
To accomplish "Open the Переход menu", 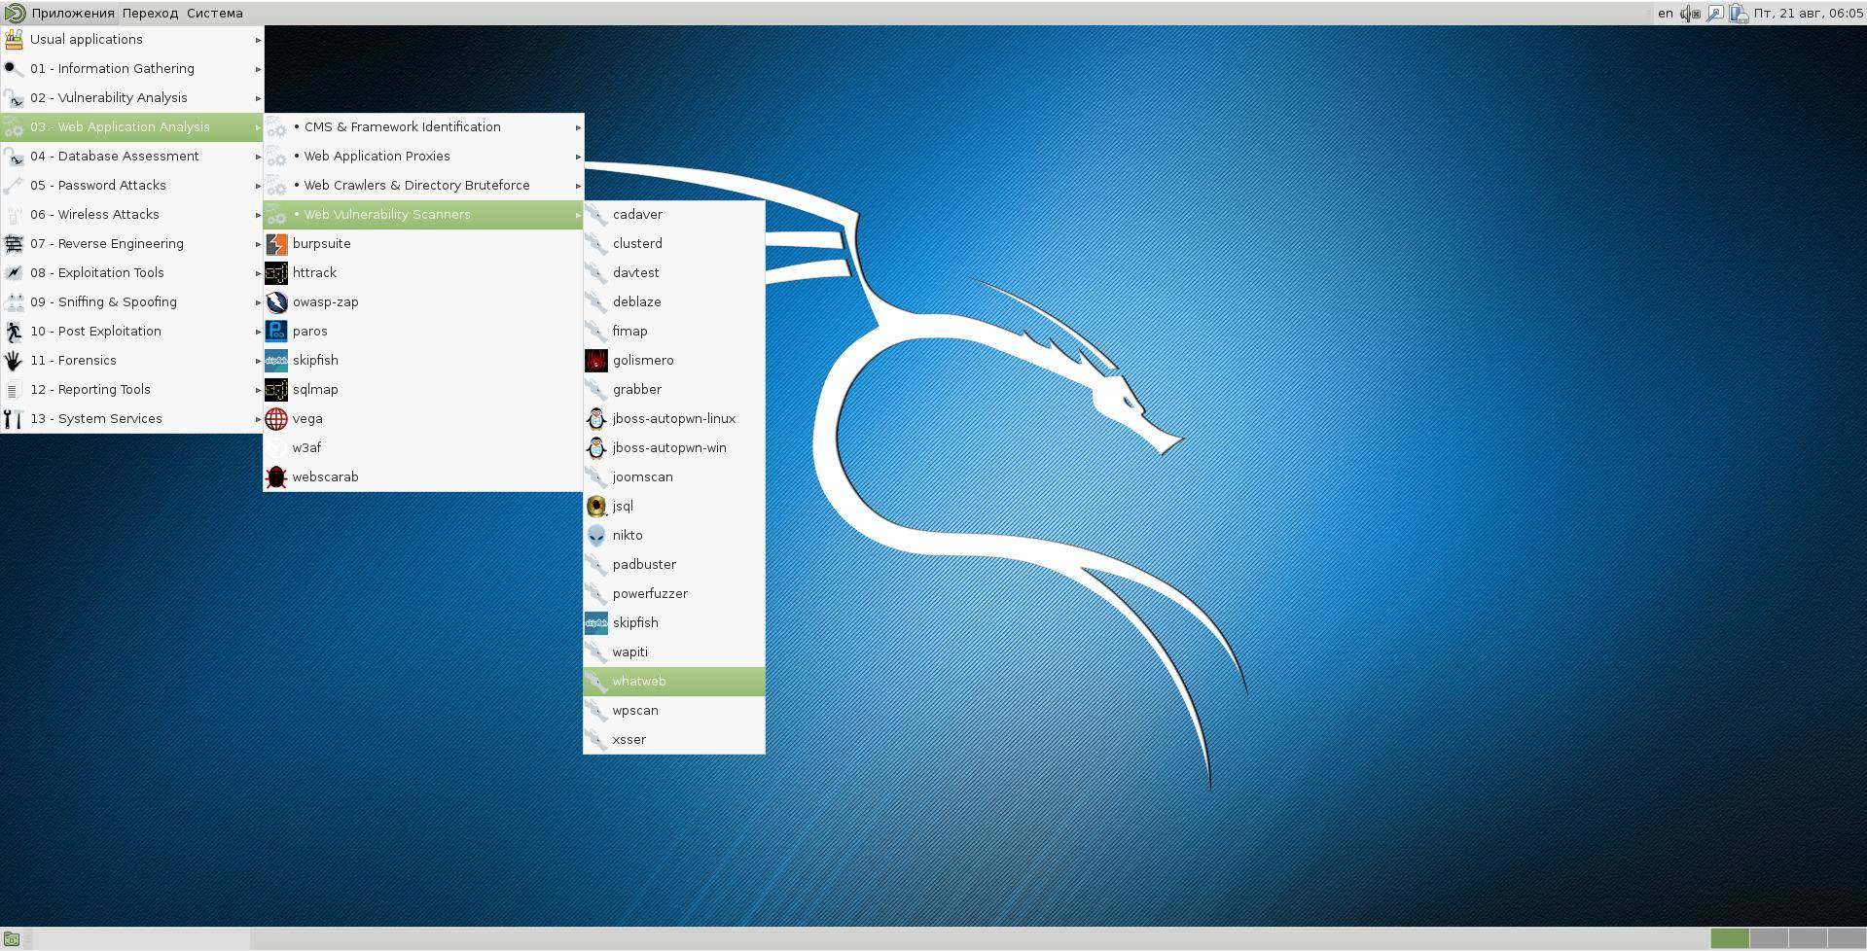I will coord(150,14).
